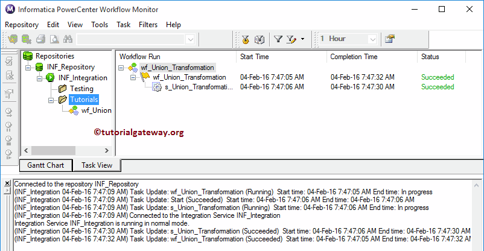Click the Print toolbar icon
Screen dimensions: 484x251
tap(41, 39)
